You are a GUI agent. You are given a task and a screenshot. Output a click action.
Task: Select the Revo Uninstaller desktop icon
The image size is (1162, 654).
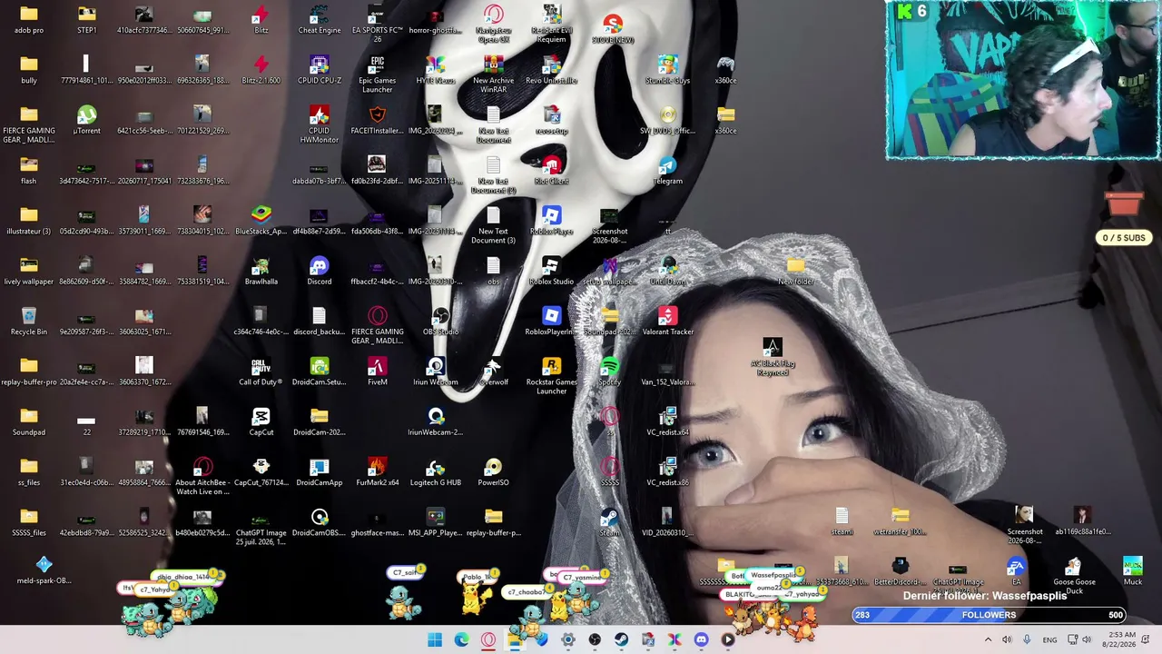click(x=552, y=70)
